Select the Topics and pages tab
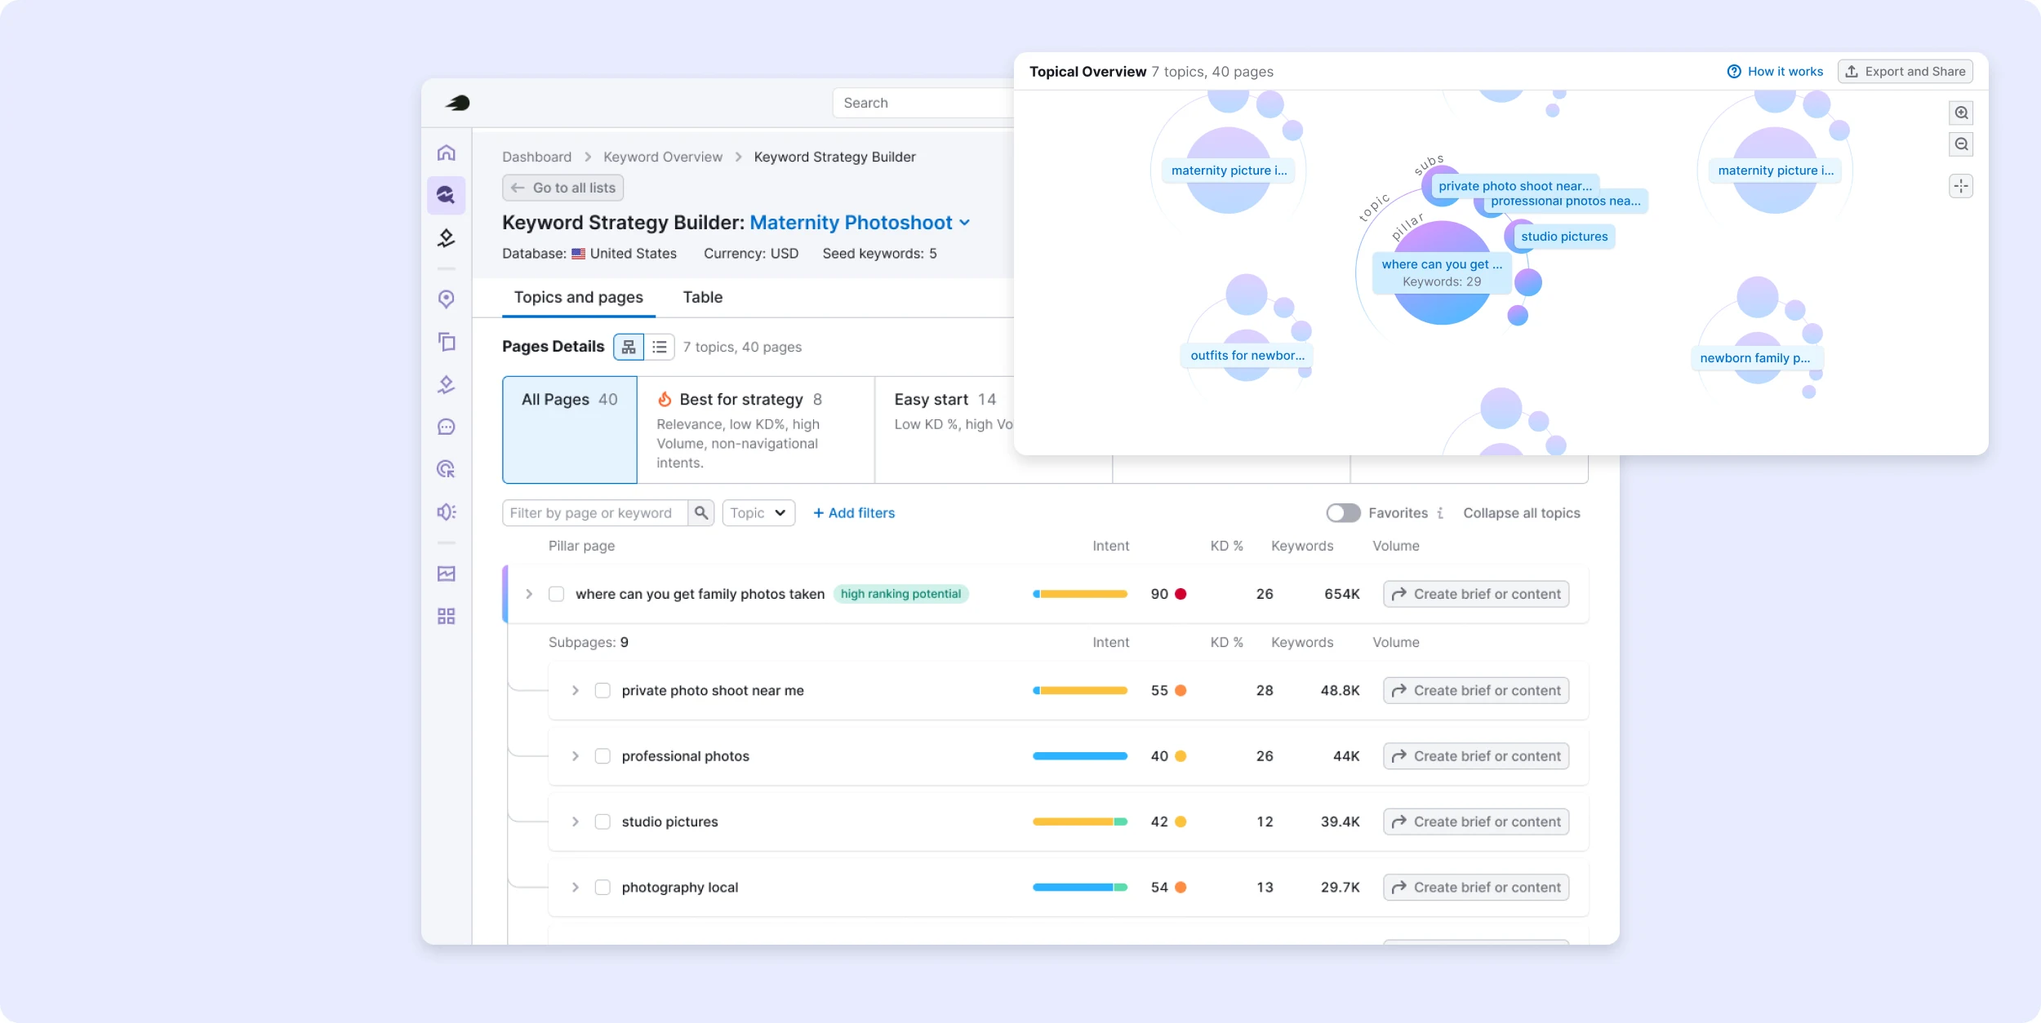The image size is (2041, 1023). pos(579,298)
